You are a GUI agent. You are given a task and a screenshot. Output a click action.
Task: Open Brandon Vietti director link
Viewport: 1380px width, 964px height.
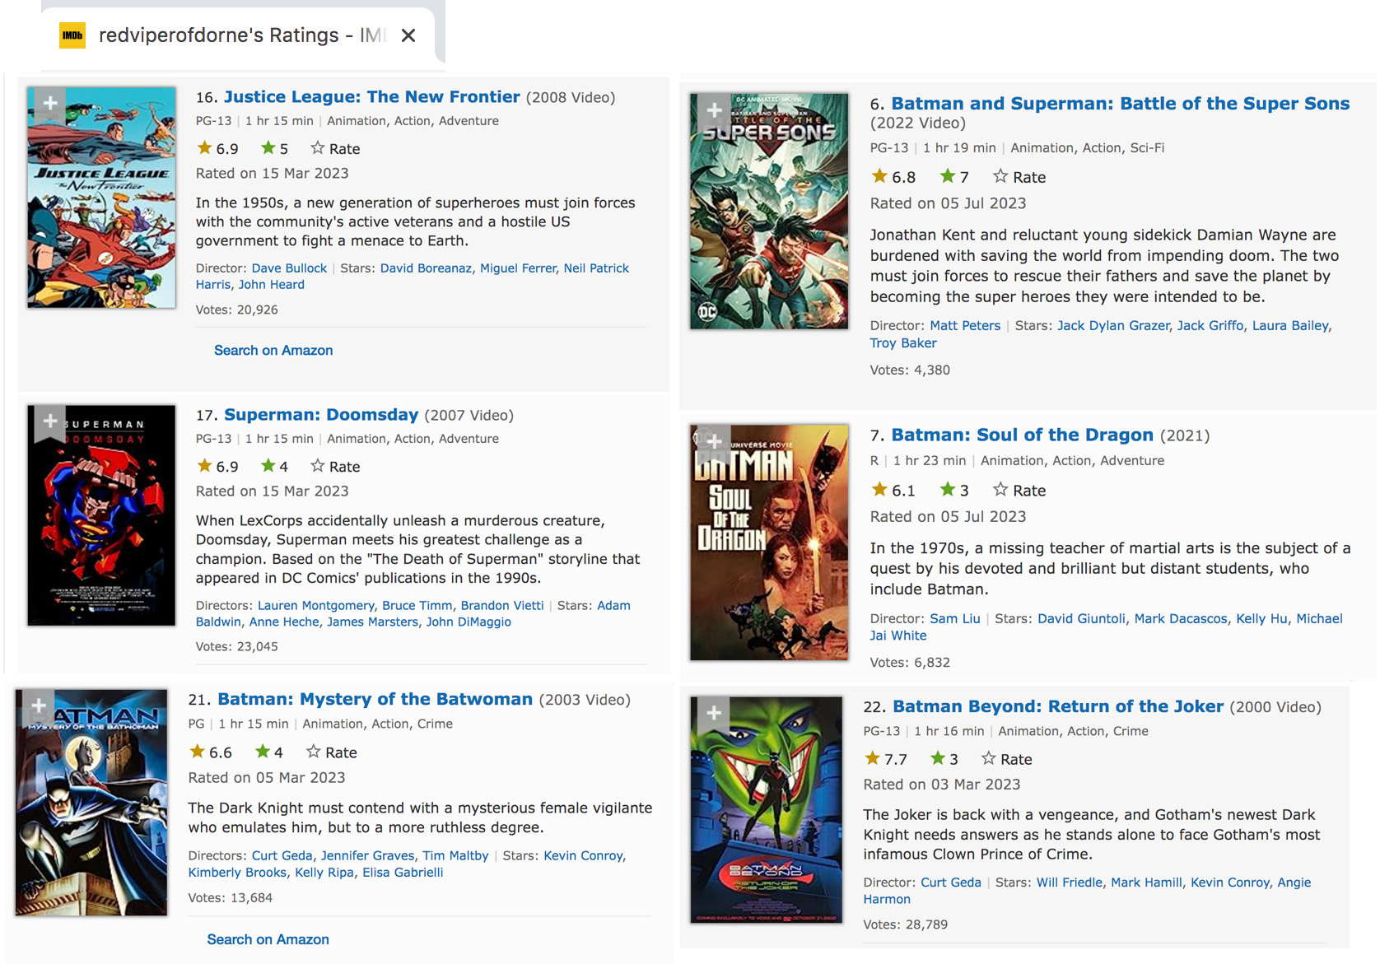pos(501,606)
